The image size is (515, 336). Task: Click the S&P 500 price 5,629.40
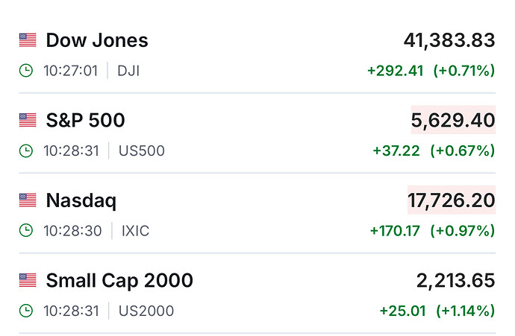tap(453, 120)
